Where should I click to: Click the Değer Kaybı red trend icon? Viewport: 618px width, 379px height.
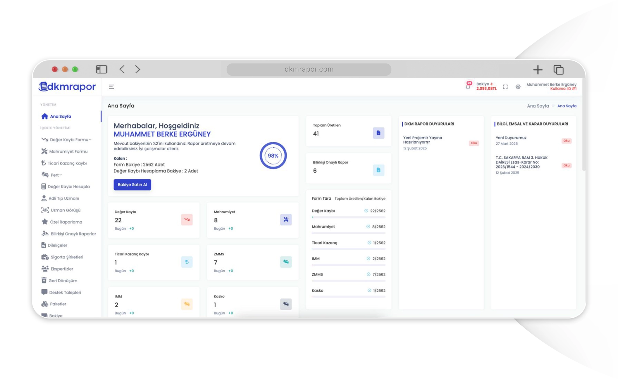187,219
